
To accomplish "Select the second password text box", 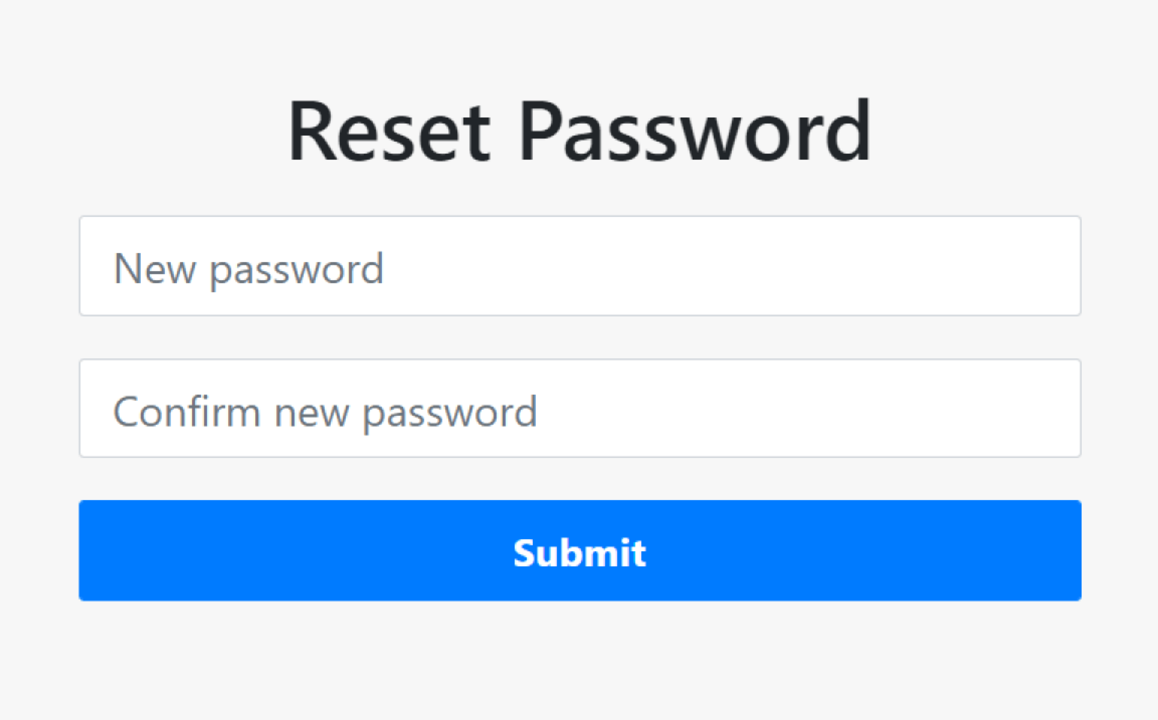I will point(580,408).
